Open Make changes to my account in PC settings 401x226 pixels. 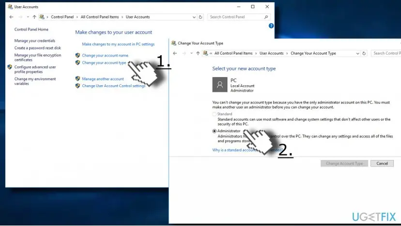(118, 44)
